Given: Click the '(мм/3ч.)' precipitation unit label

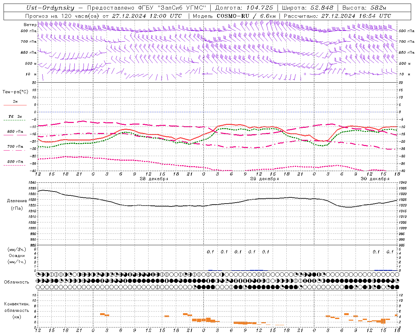Looking at the screenshot, I should tap(17, 249).
